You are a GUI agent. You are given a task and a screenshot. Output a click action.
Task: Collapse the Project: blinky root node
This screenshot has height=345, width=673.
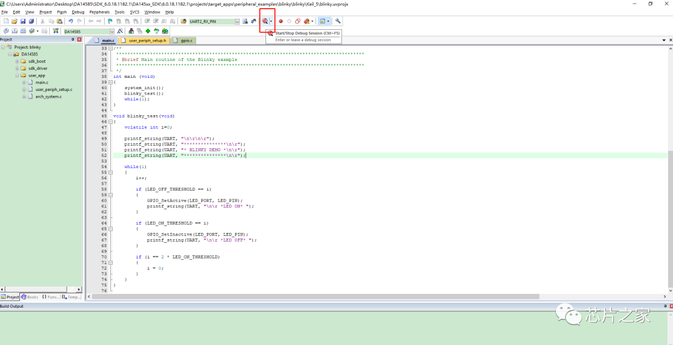tap(3, 47)
